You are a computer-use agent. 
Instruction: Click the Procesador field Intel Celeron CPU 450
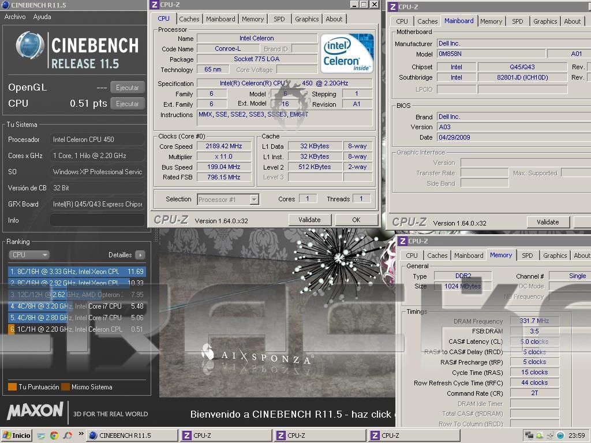point(97,140)
